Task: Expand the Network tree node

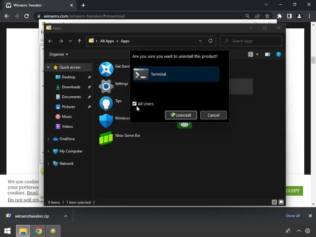Action: pos(48,164)
